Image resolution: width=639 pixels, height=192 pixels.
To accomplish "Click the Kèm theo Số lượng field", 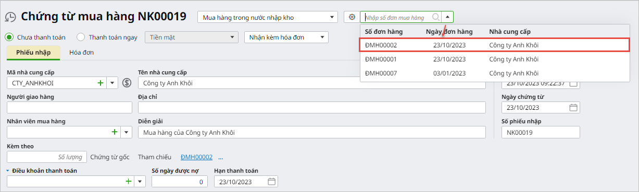I will (47, 157).
